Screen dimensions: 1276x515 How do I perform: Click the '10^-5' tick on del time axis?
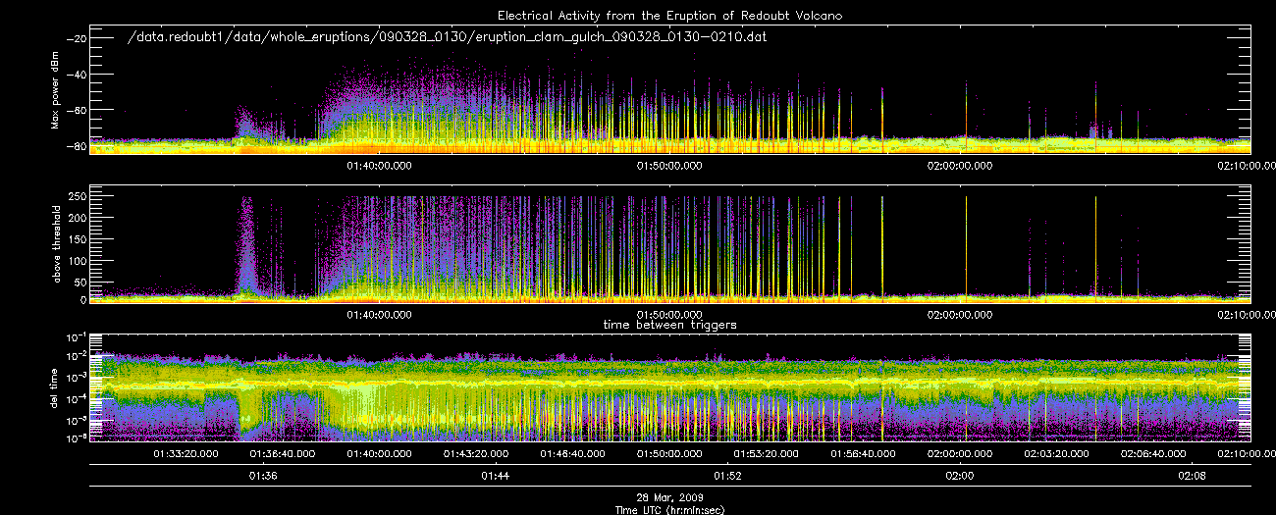pos(77,419)
